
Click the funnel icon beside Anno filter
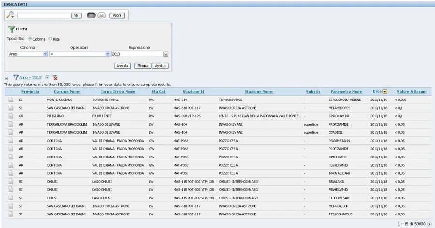(x=15, y=77)
